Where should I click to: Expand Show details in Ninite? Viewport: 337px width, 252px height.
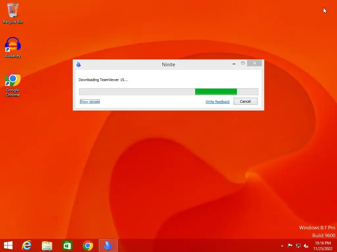pyautogui.click(x=90, y=102)
